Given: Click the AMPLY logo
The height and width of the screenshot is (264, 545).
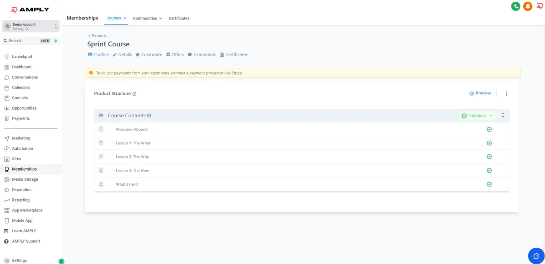Looking at the screenshot, I should [x=30, y=10].
